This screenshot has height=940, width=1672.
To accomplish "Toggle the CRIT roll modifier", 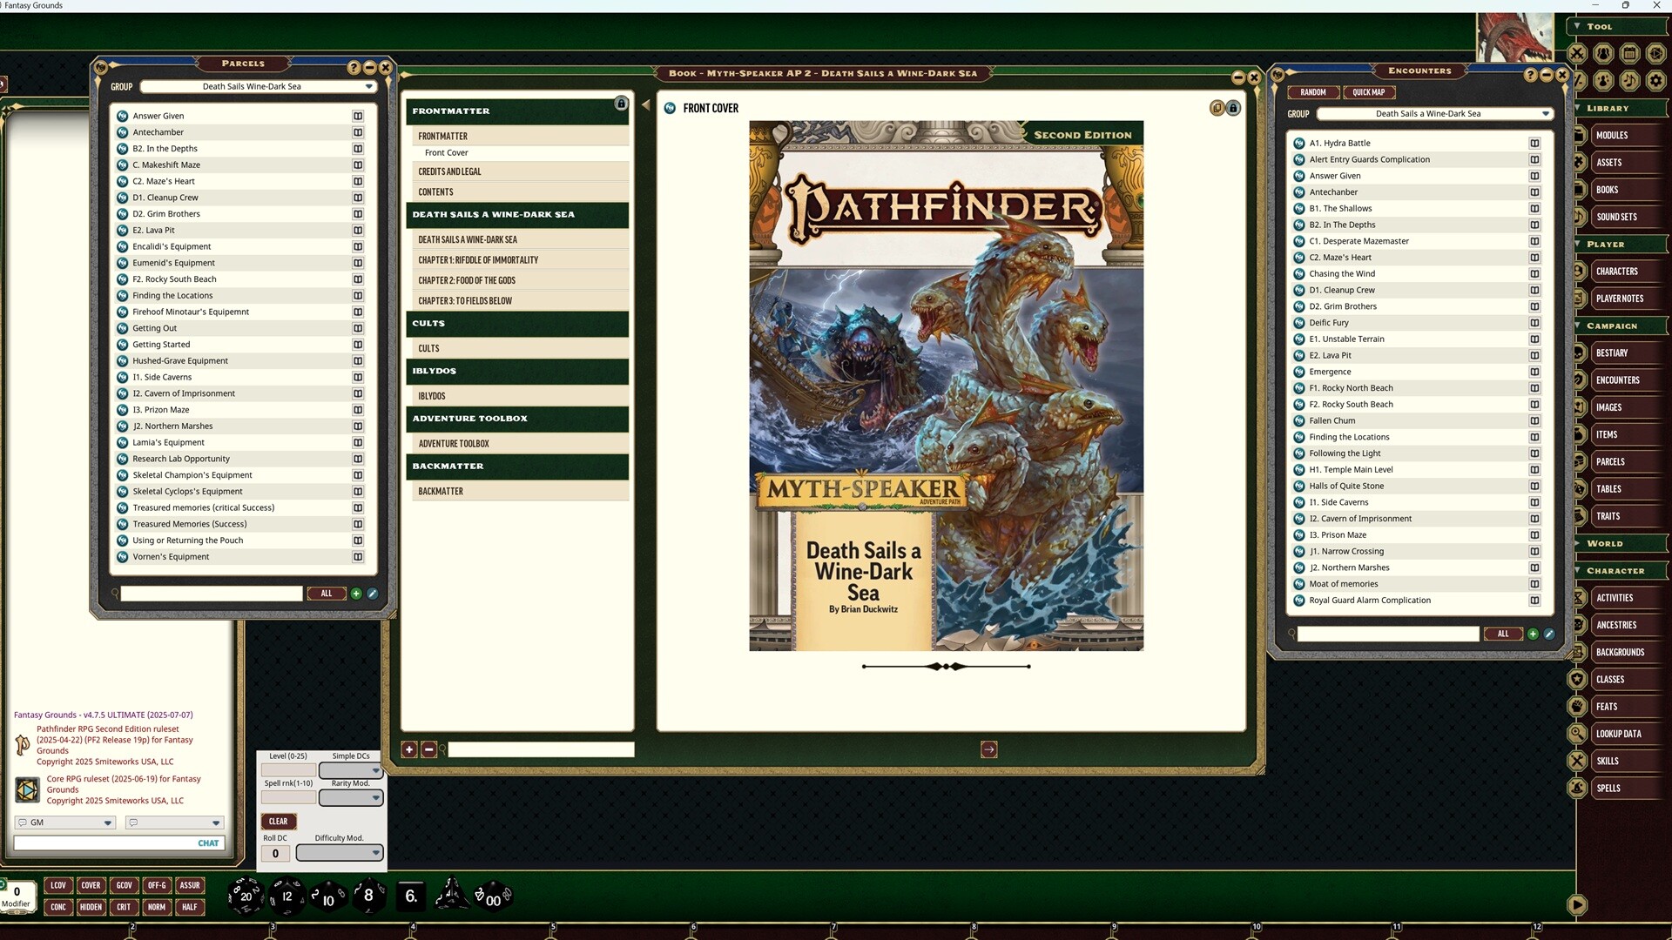I will [x=124, y=907].
